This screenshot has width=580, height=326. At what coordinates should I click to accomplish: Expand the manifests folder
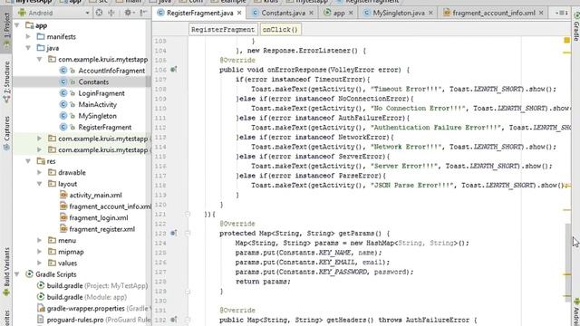(28, 36)
